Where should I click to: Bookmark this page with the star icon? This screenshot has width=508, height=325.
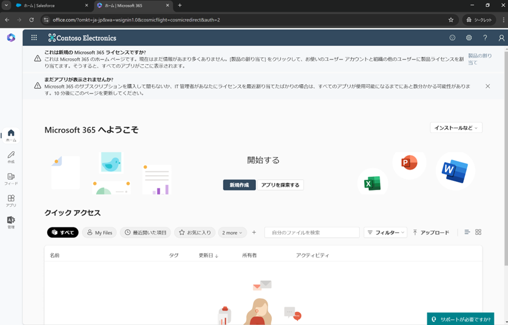(x=450, y=20)
